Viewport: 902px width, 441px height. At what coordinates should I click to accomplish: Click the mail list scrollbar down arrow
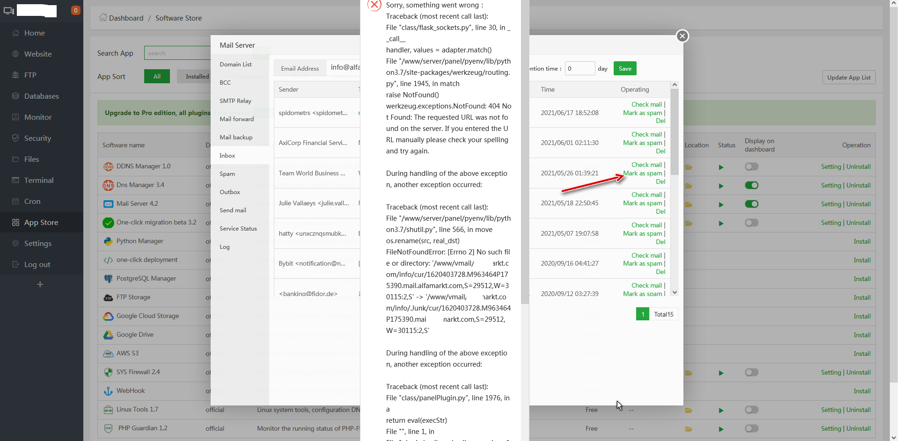(x=675, y=292)
